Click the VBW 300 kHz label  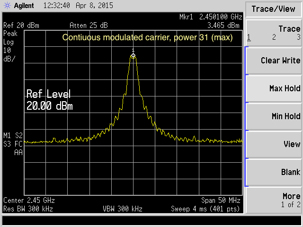point(123,209)
